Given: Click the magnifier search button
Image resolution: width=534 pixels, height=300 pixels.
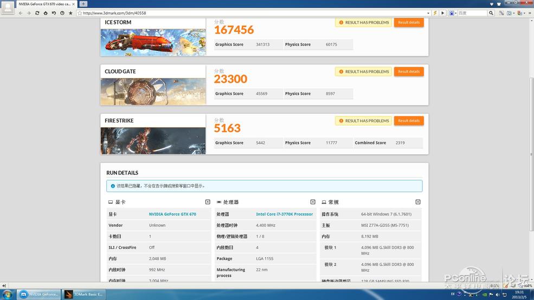Looking at the screenshot, I should pos(491,13).
